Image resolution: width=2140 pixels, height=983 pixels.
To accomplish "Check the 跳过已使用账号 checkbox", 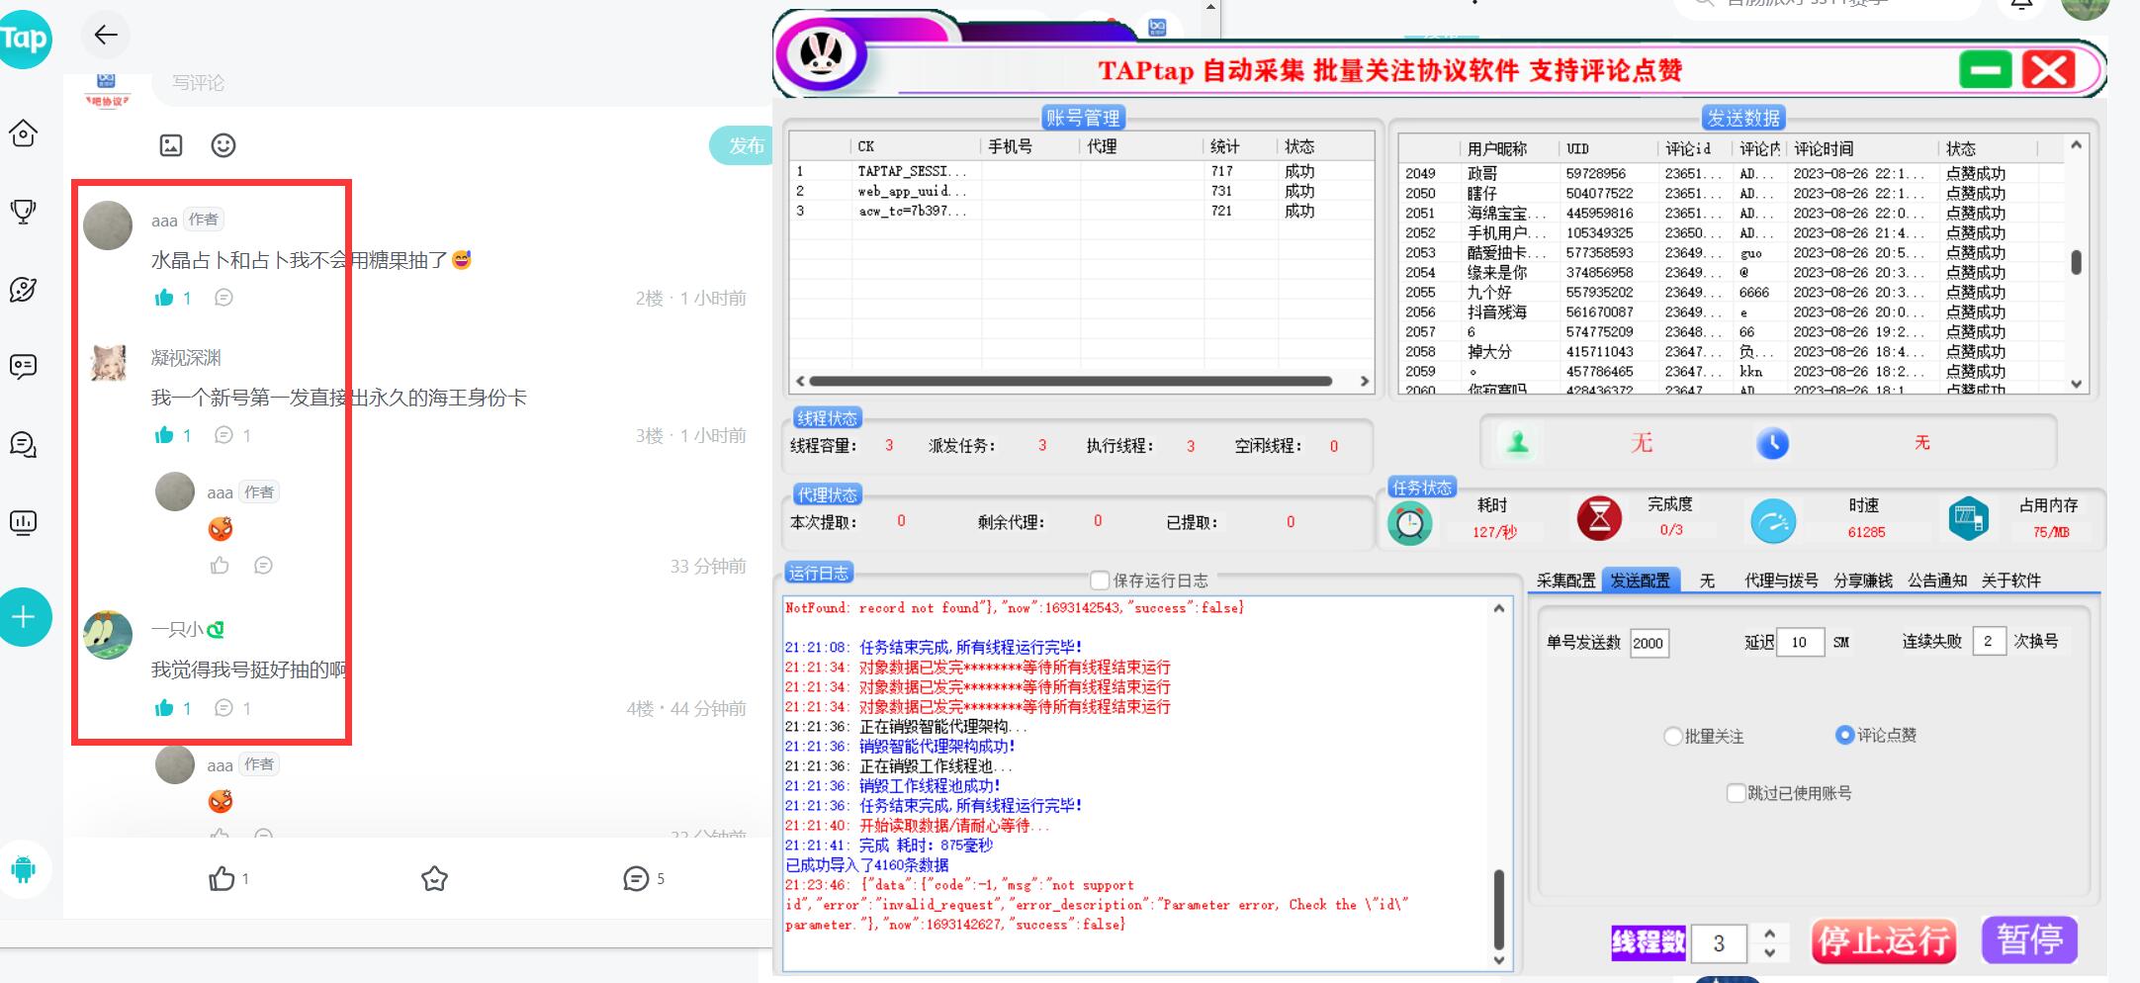I will click(1736, 793).
